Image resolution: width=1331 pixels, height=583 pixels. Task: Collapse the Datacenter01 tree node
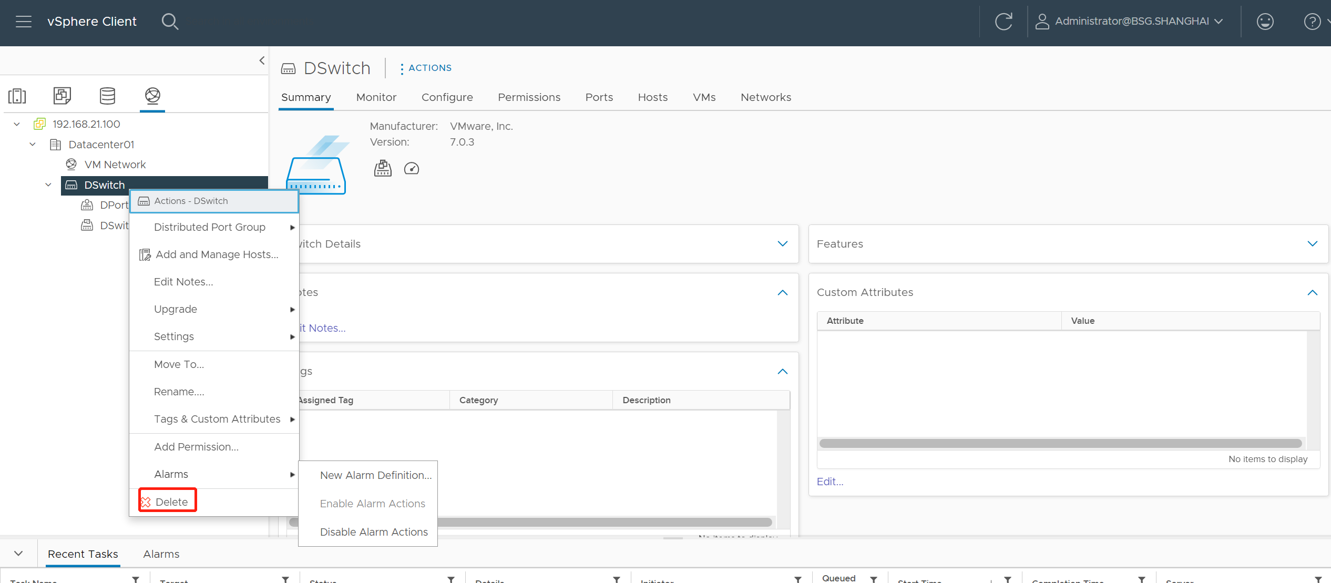(33, 144)
